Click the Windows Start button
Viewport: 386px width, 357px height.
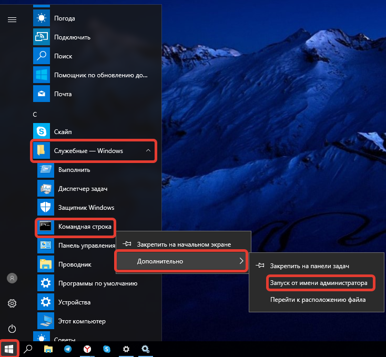(9, 349)
